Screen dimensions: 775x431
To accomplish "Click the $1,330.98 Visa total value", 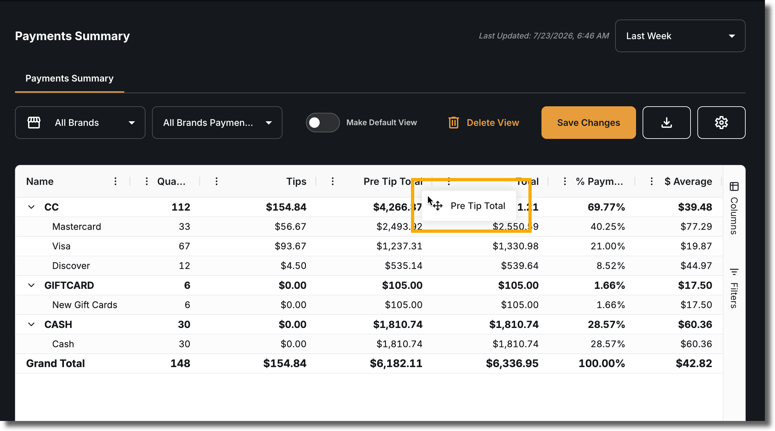I will (515, 246).
